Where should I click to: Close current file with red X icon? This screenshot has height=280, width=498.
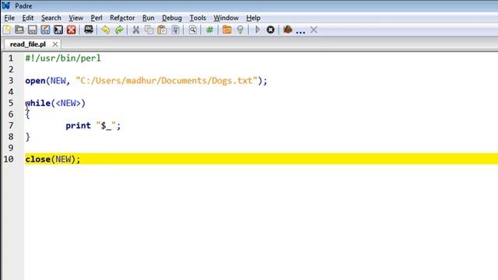[72, 30]
